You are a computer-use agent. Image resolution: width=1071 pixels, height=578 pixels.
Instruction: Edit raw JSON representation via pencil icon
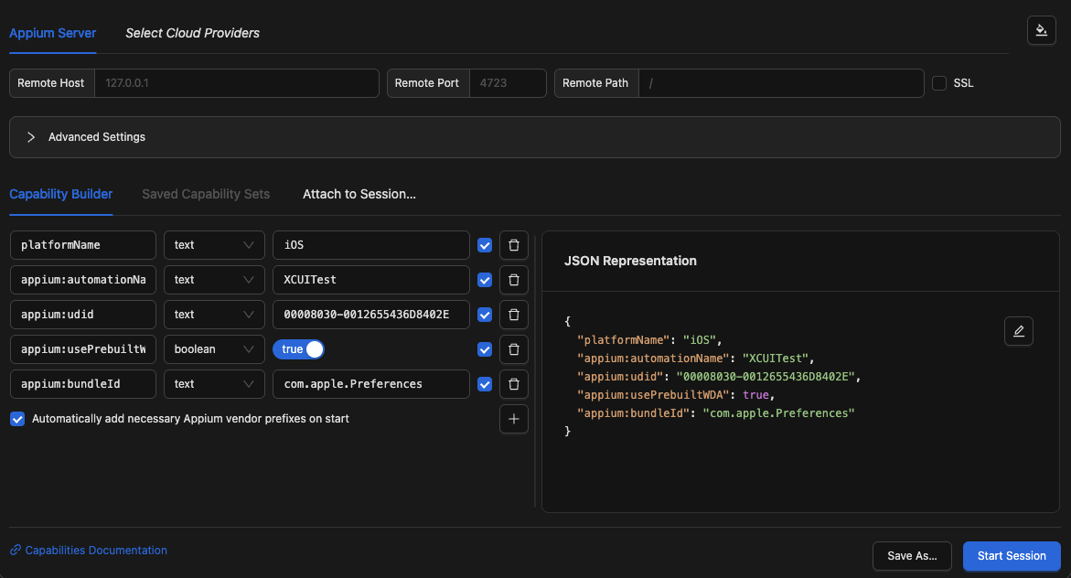point(1019,331)
